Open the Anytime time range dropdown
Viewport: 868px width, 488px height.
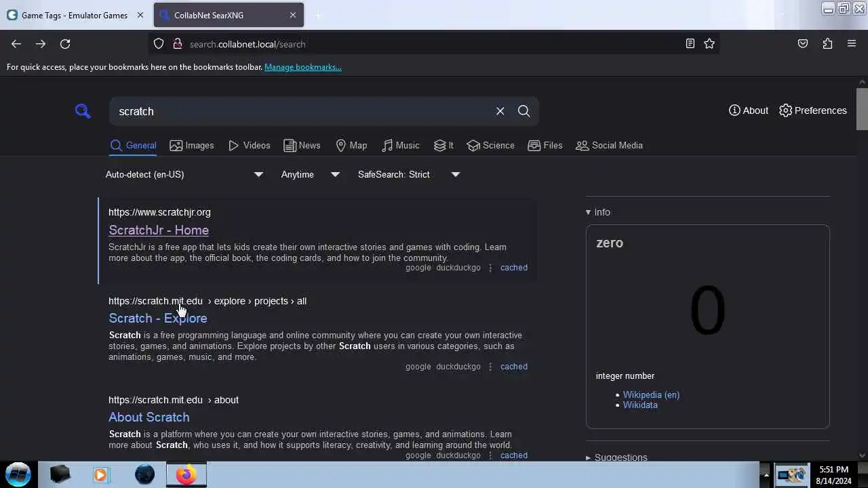pyautogui.click(x=310, y=174)
